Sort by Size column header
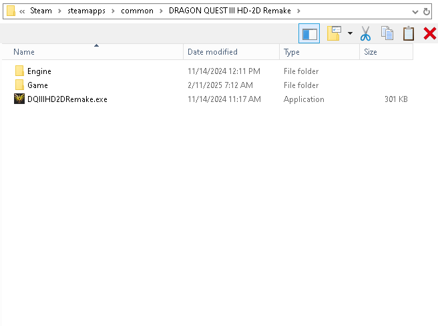Image resolution: width=438 pixels, height=326 pixels. [386, 52]
